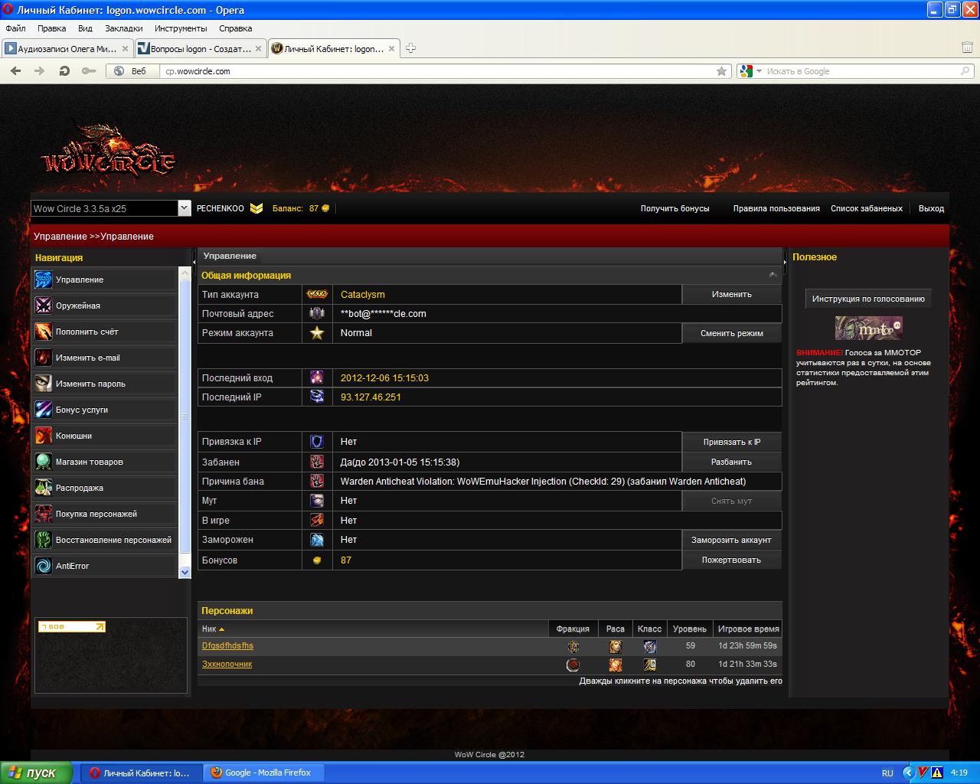The image size is (980, 784).
Task: Click icon in the Забанен row
Action: pos(317,462)
